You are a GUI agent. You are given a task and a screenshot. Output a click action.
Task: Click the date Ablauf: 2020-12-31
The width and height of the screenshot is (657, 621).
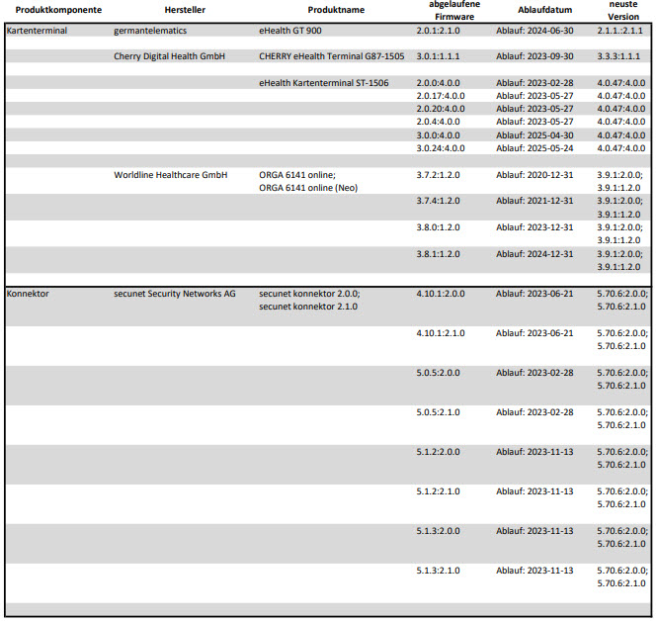(534, 175)
